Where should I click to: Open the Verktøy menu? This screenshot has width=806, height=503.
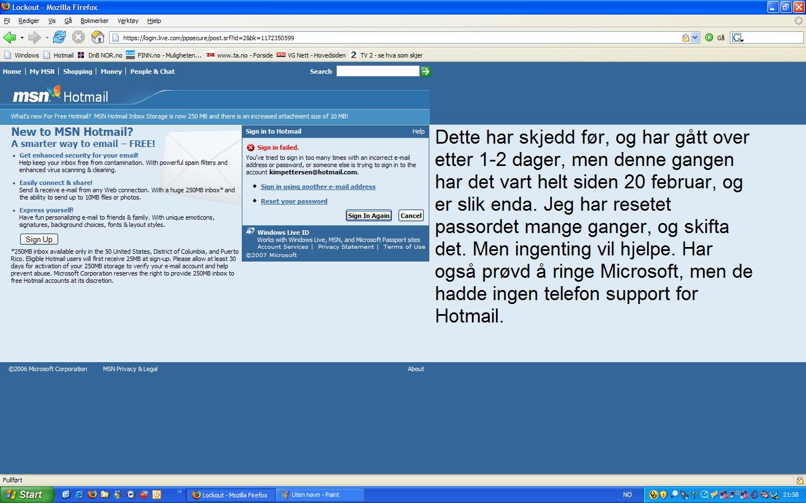[128, 21]
